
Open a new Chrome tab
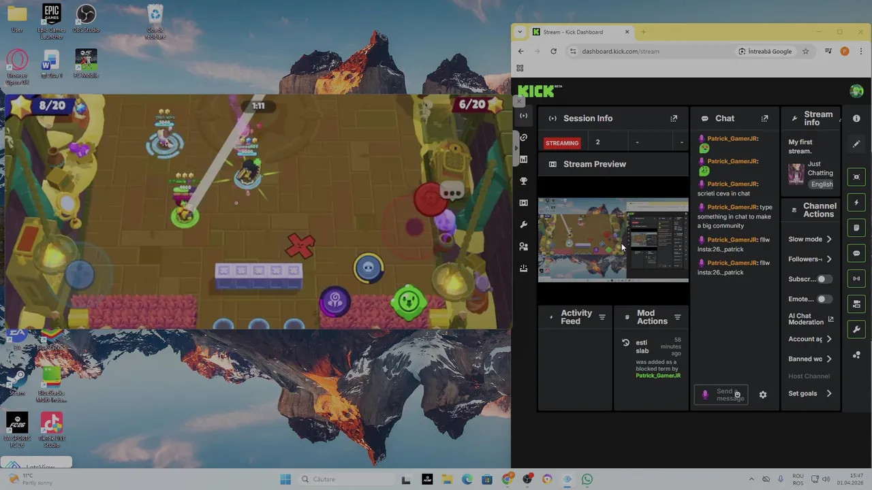[x=643, y=32]
